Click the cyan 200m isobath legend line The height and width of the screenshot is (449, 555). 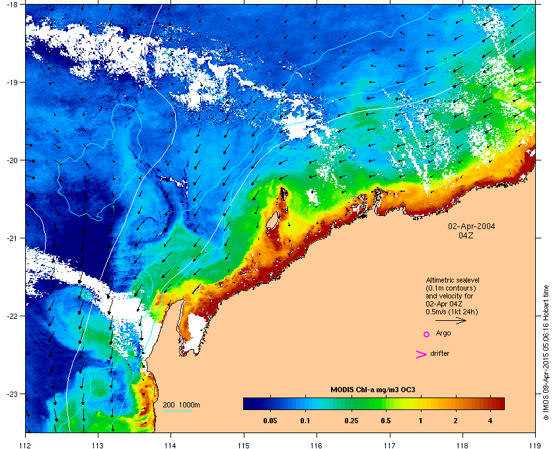click(177, 411)
